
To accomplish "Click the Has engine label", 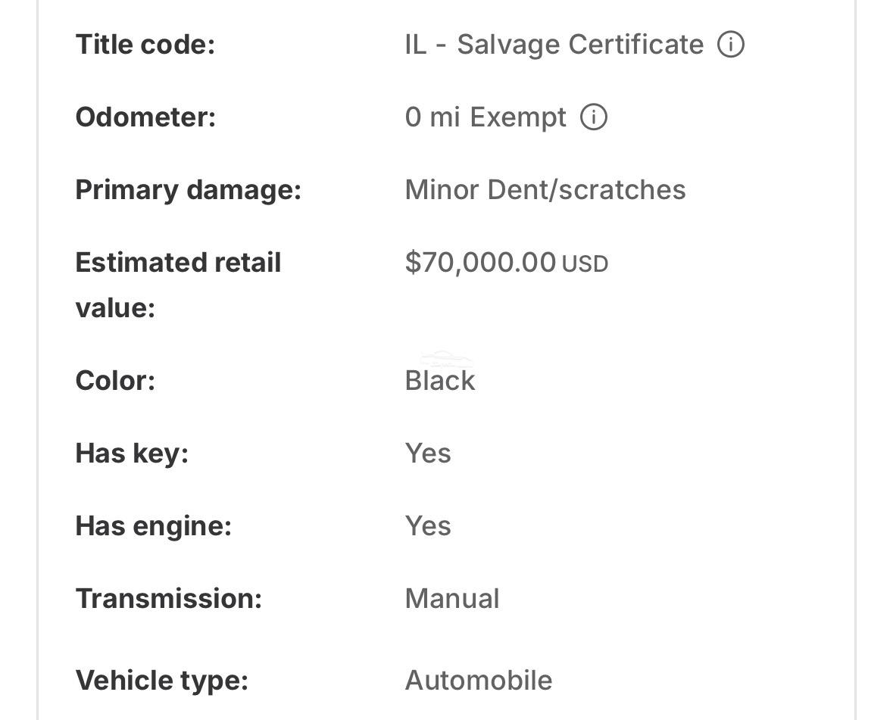I will pyautogui.click(x=154, y=526).
